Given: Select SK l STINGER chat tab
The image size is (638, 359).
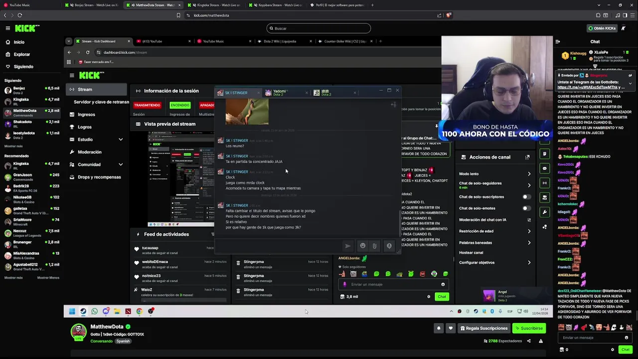Looking at the screenshot, I should pyautogui.click(x=238, y=93).
